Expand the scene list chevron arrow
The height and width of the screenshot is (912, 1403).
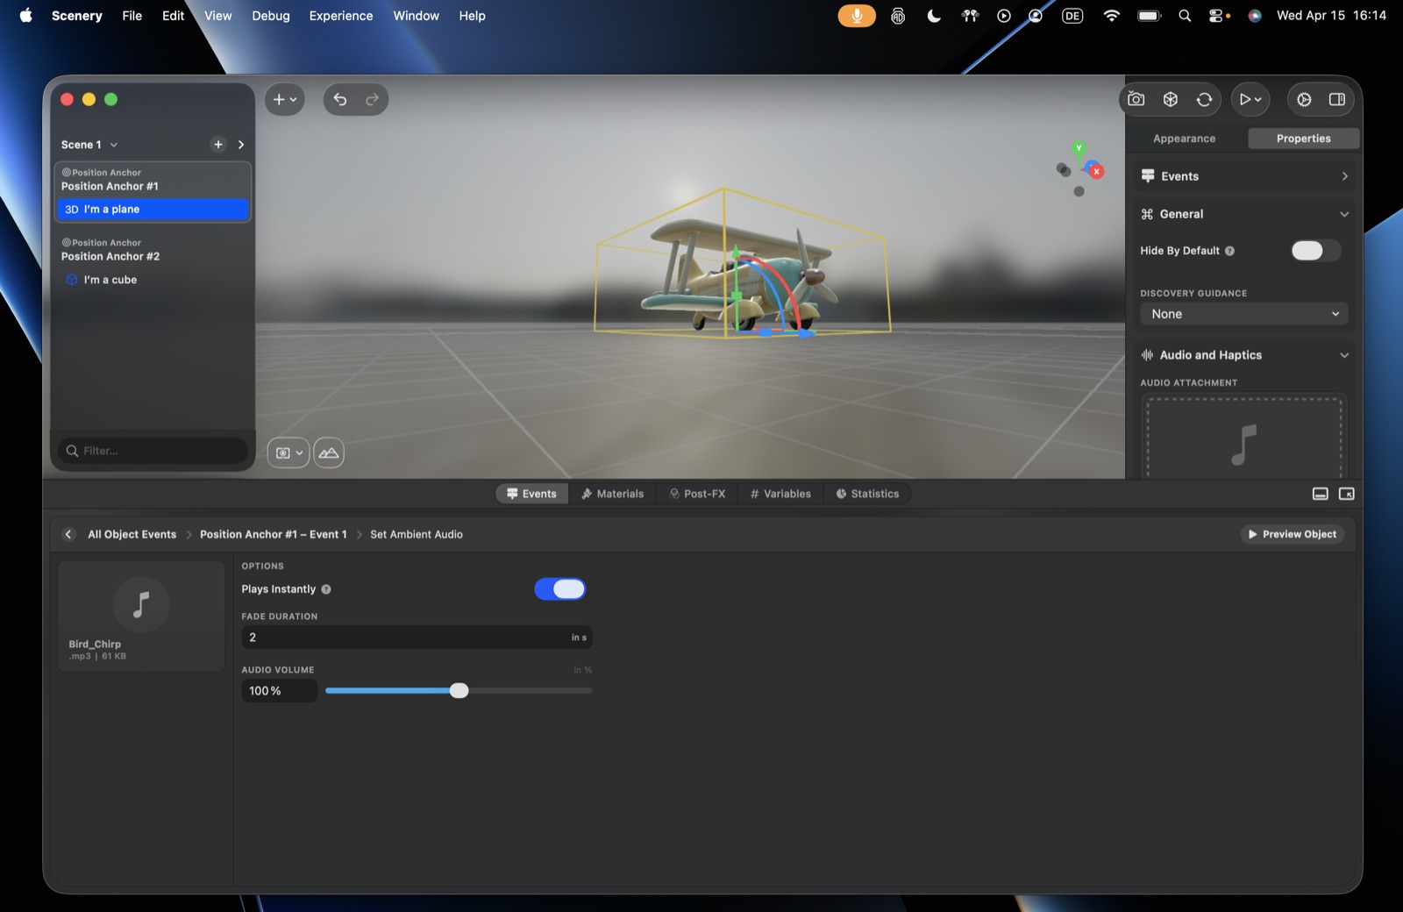(241, 145)
